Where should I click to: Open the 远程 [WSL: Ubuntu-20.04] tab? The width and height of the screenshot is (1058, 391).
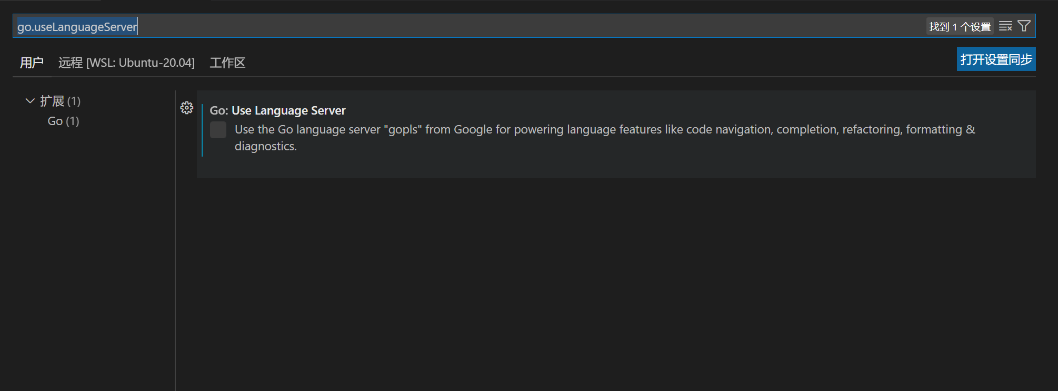[x=126, y=63]
